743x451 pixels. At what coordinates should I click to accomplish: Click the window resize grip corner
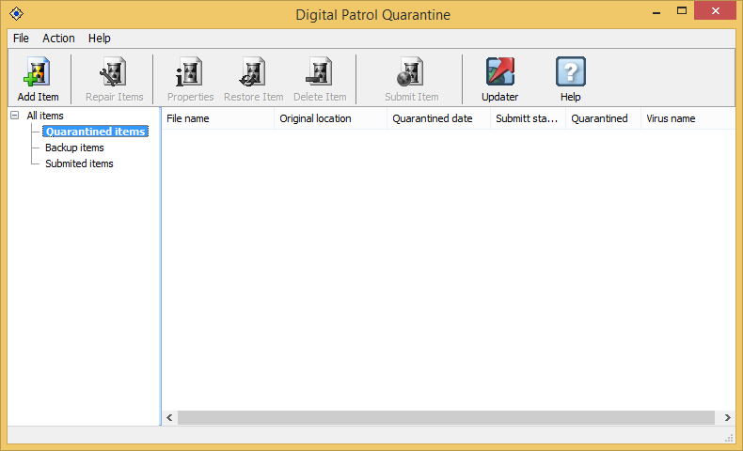tap(729, 438)
